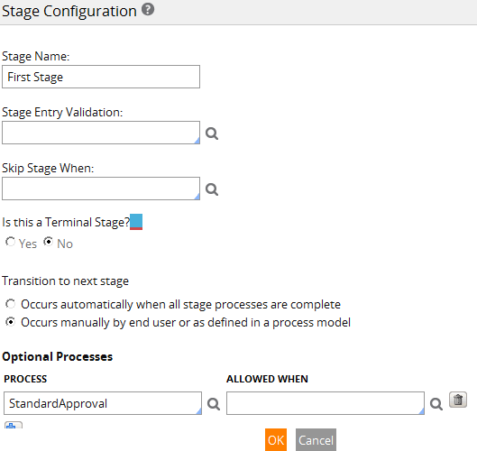Delete the StandardApproval process row
This screenshot has width=477, height=451.
click(458, 400)
